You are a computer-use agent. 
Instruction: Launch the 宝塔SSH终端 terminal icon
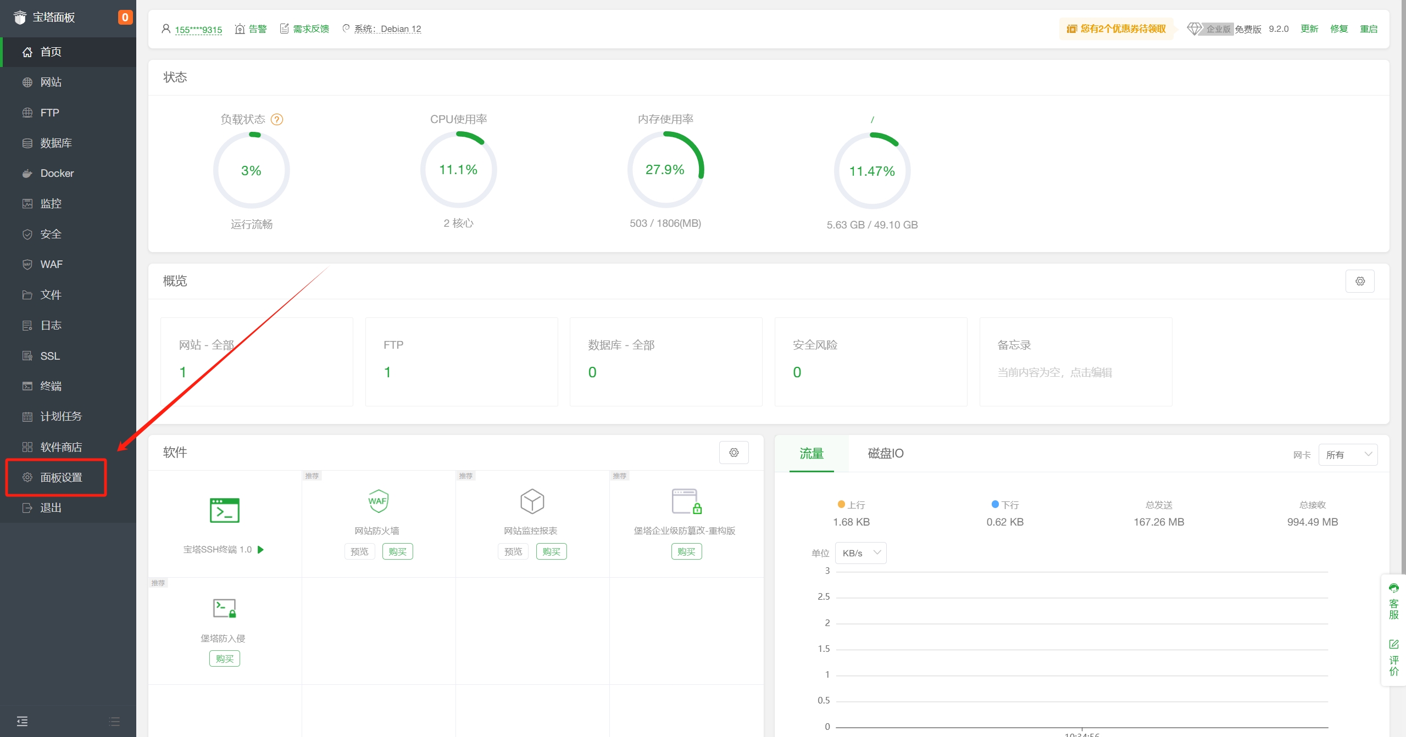225,510
